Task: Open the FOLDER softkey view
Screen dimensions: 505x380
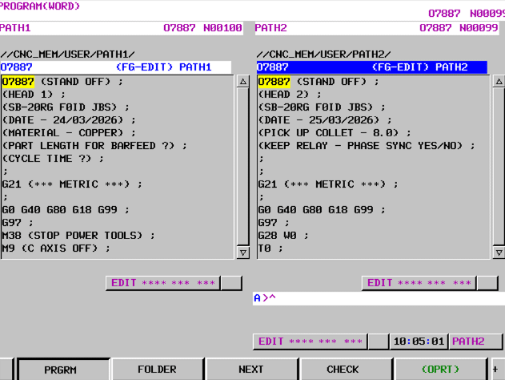Action: (x=157, y=370)
